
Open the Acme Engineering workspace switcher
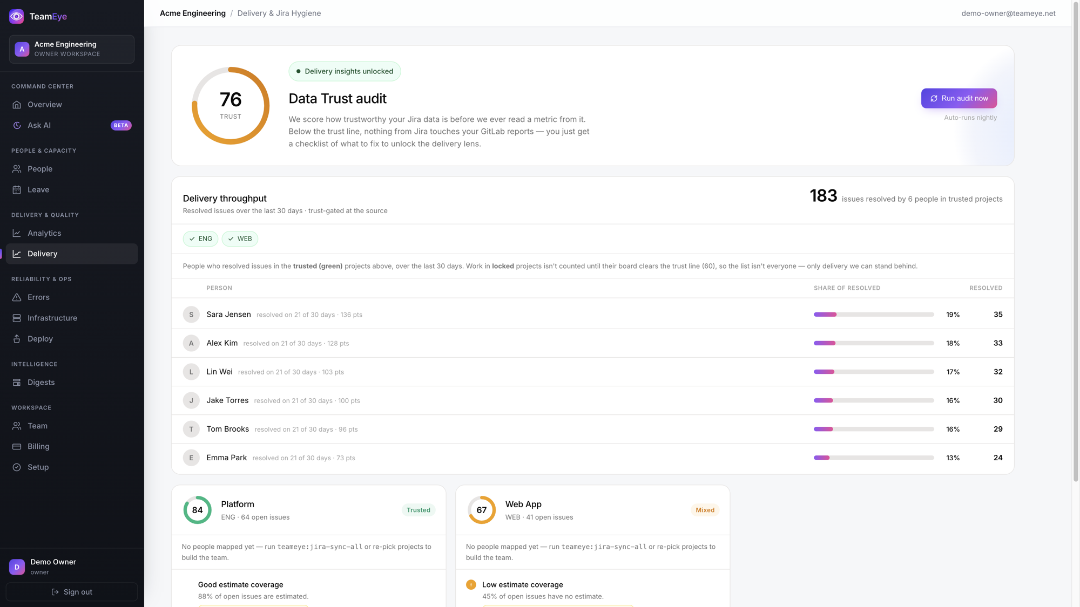tap(72, 49)
